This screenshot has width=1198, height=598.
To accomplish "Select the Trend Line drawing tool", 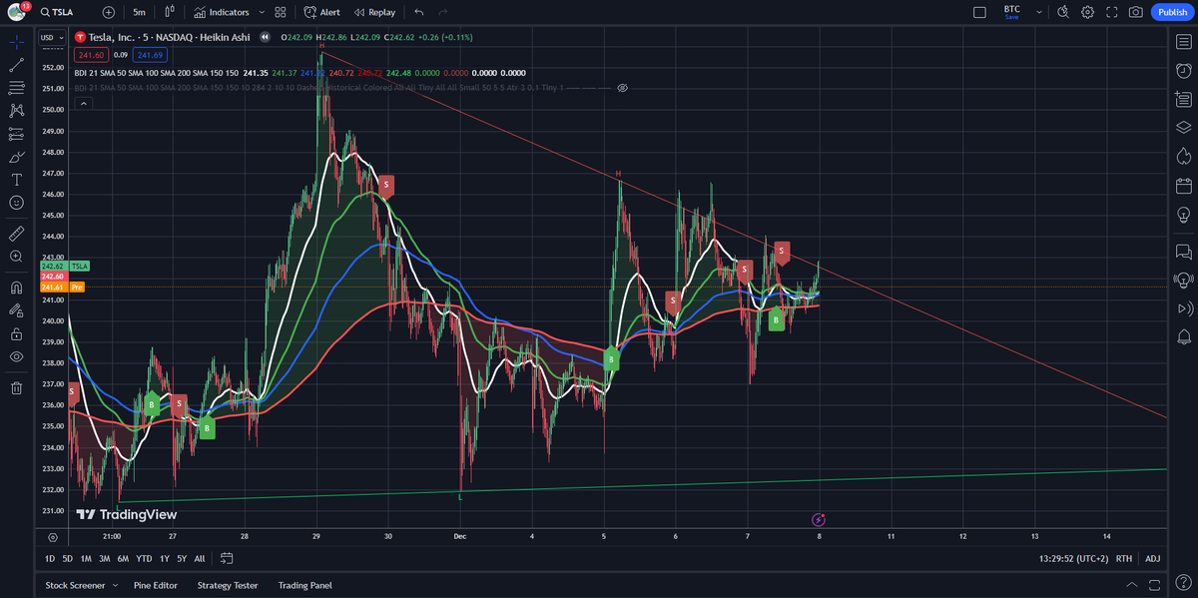I will pos(16,65).
